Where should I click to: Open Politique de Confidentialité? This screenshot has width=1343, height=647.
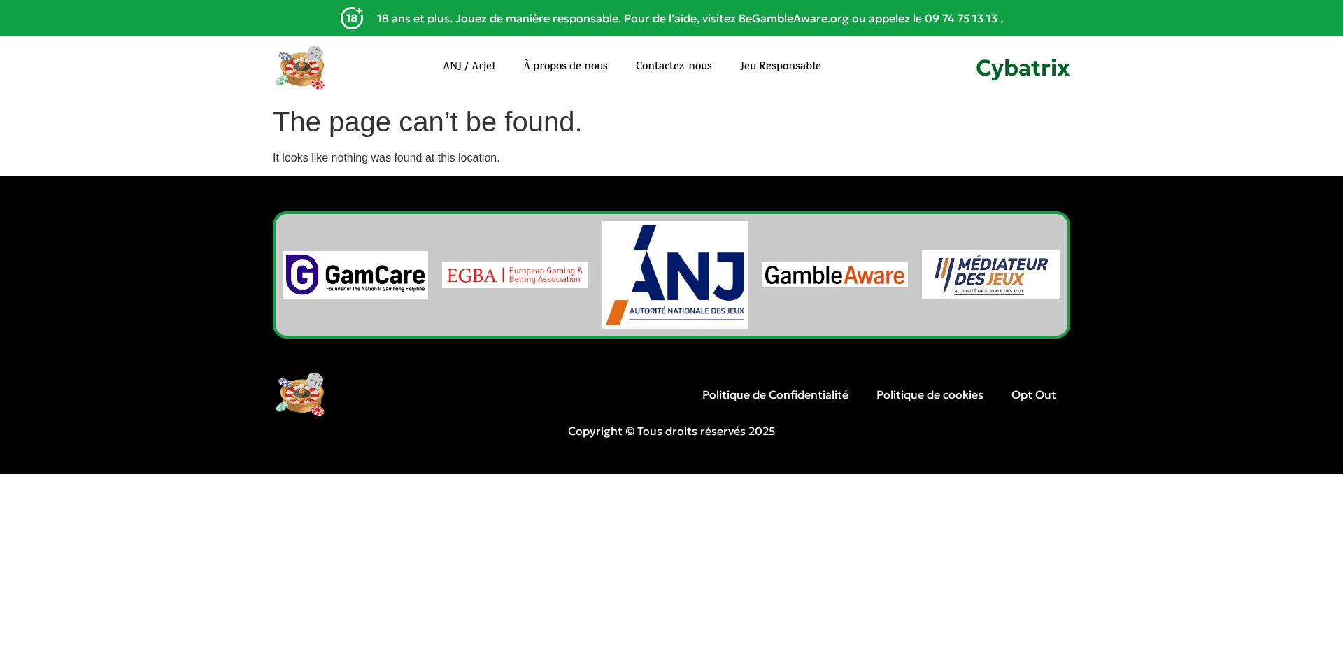775,394
